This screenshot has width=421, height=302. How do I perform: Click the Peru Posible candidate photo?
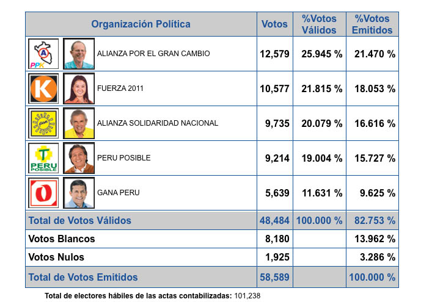point(78,158)
